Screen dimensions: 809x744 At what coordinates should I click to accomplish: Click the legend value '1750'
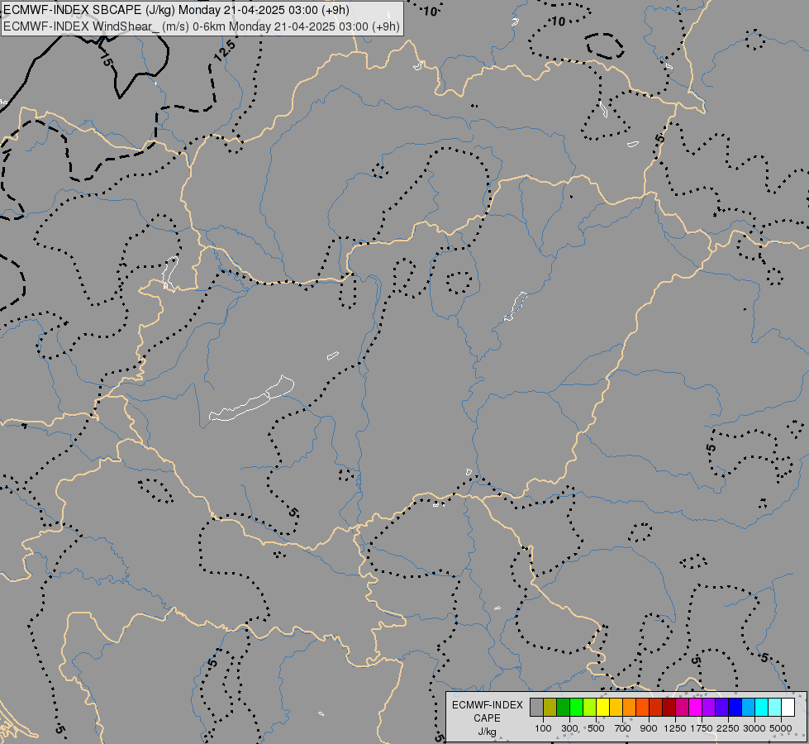point(702,728)
